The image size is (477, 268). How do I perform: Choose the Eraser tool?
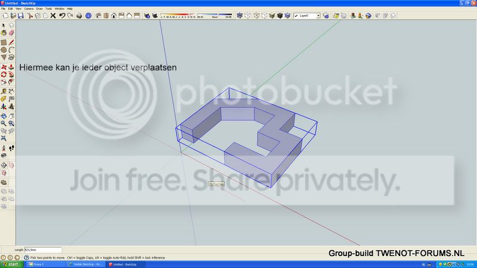point(11,33)
